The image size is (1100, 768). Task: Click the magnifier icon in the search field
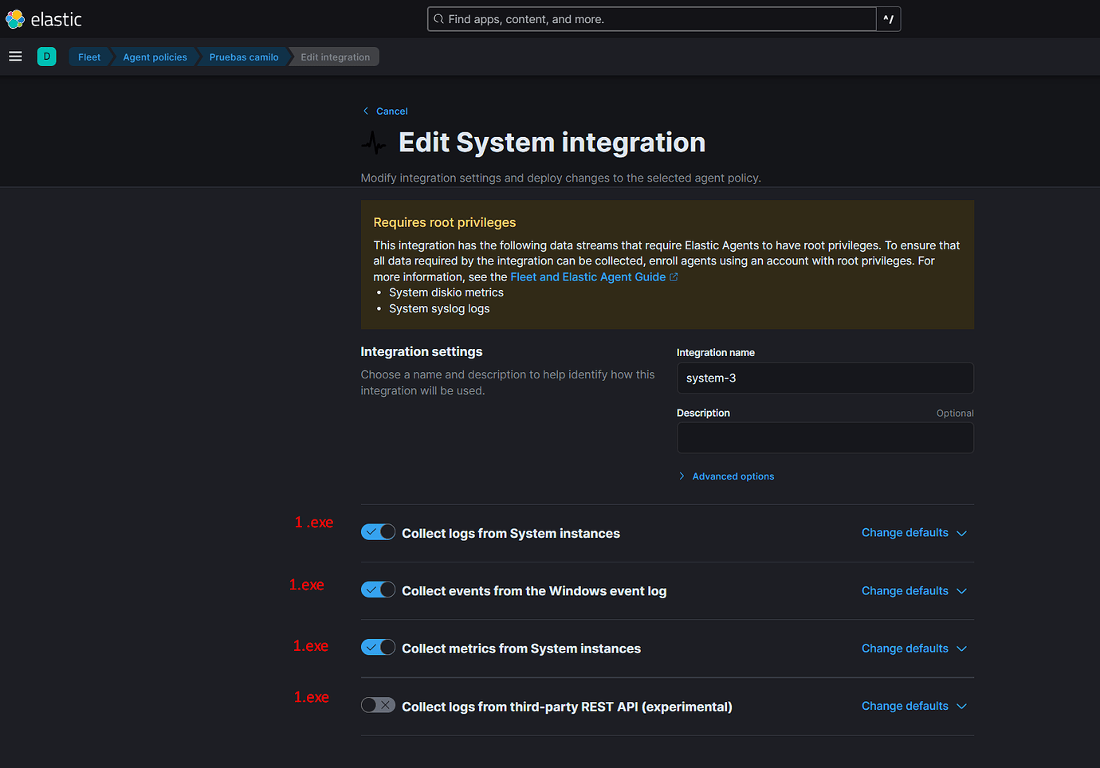(x=438, y=18)
